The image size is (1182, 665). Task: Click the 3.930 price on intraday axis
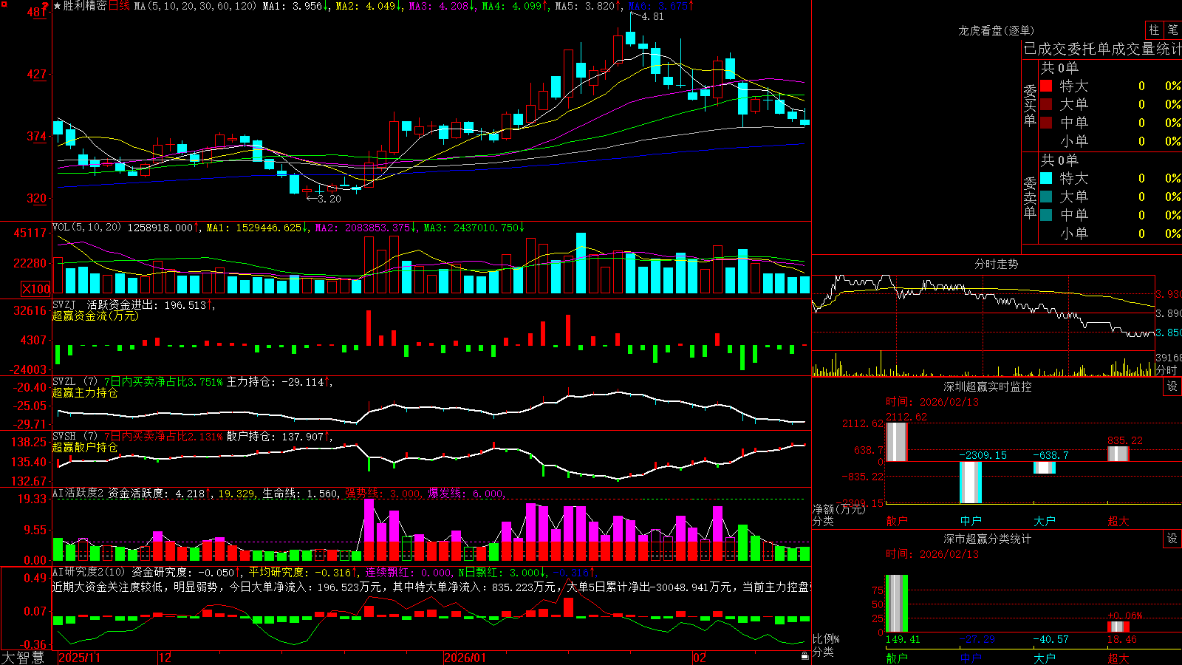(1169, 294)
